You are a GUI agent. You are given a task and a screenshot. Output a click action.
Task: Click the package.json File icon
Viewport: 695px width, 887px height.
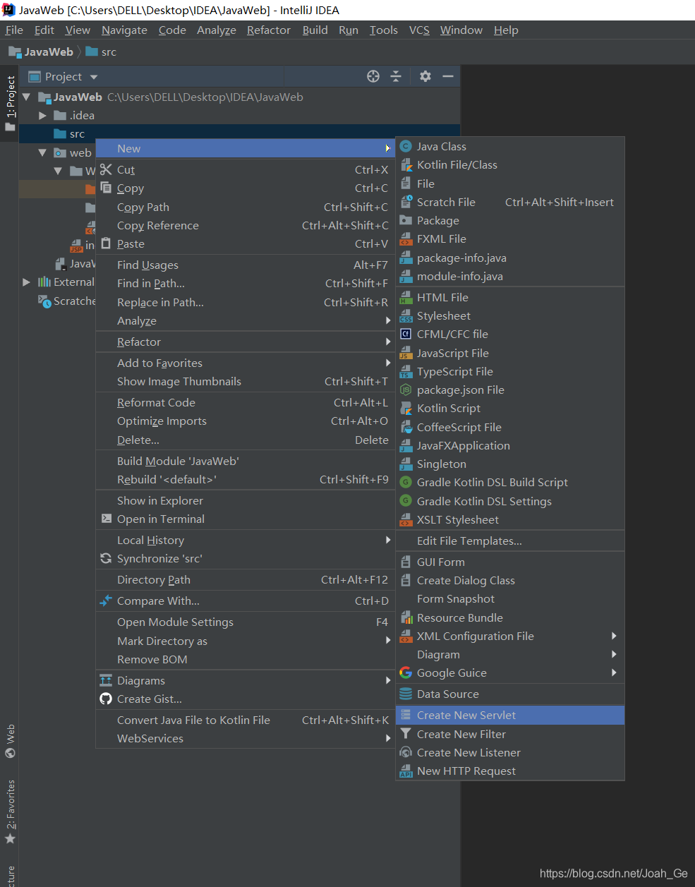coord(406,390)
